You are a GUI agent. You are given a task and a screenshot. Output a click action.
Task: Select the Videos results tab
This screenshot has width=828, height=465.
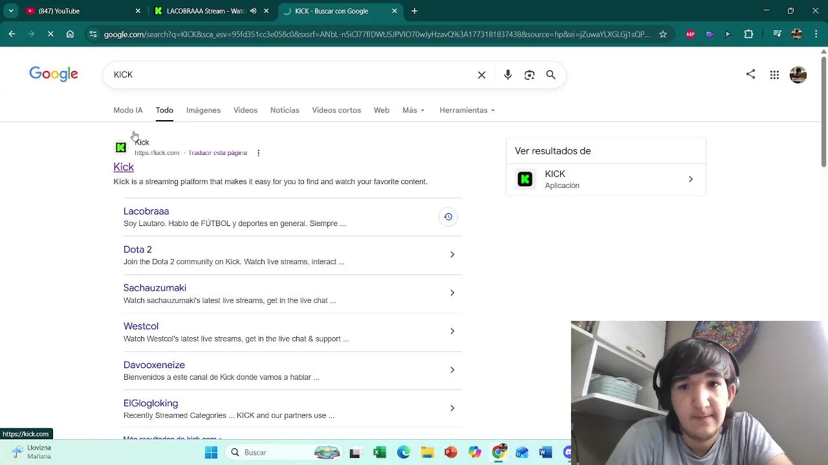click(245, 110)
